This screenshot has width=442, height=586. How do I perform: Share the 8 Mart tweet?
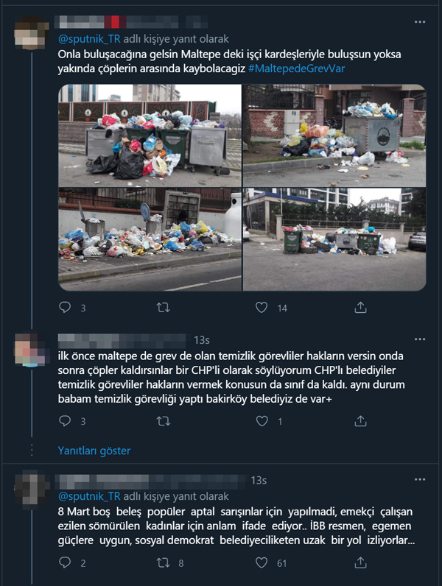360,562
